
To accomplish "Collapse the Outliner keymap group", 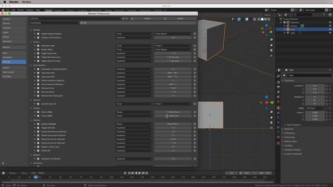I will tap(31, 120).
